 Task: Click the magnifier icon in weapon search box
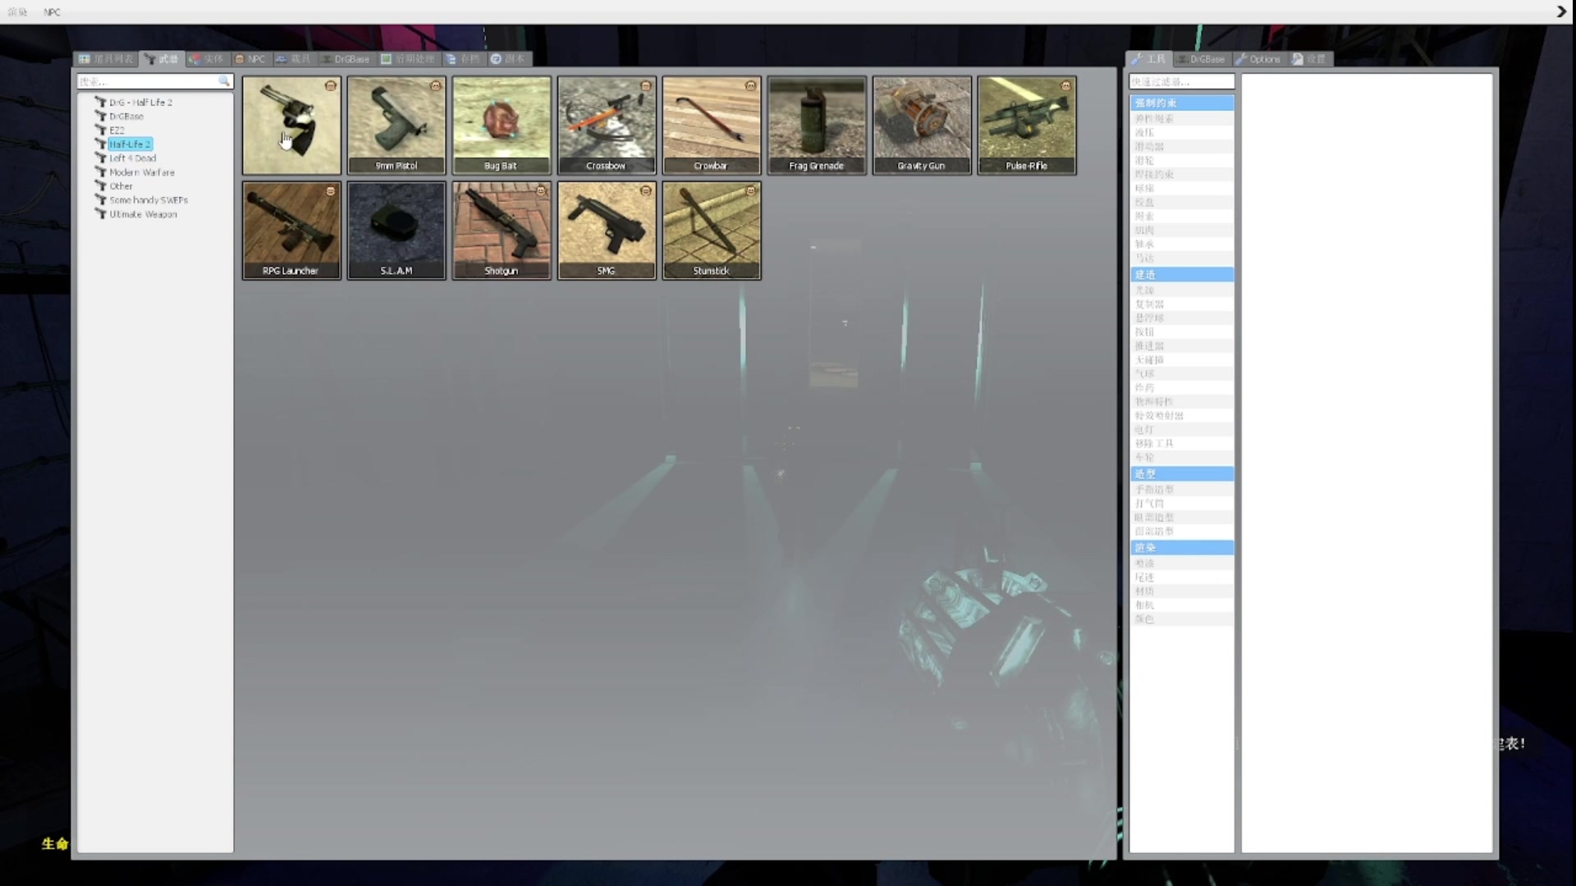tap(224, 81)
